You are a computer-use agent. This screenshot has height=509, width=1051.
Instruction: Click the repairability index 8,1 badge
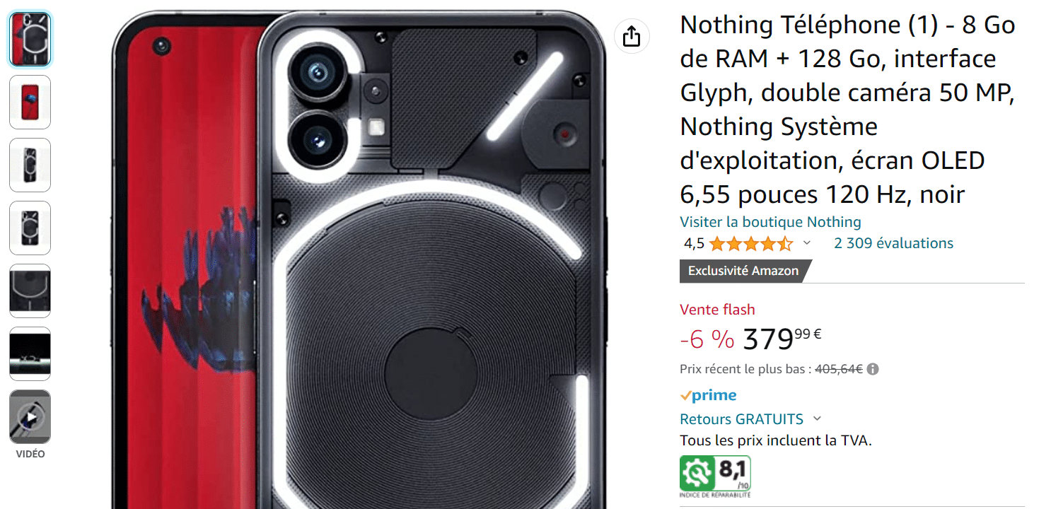click(x=715, y=476)
